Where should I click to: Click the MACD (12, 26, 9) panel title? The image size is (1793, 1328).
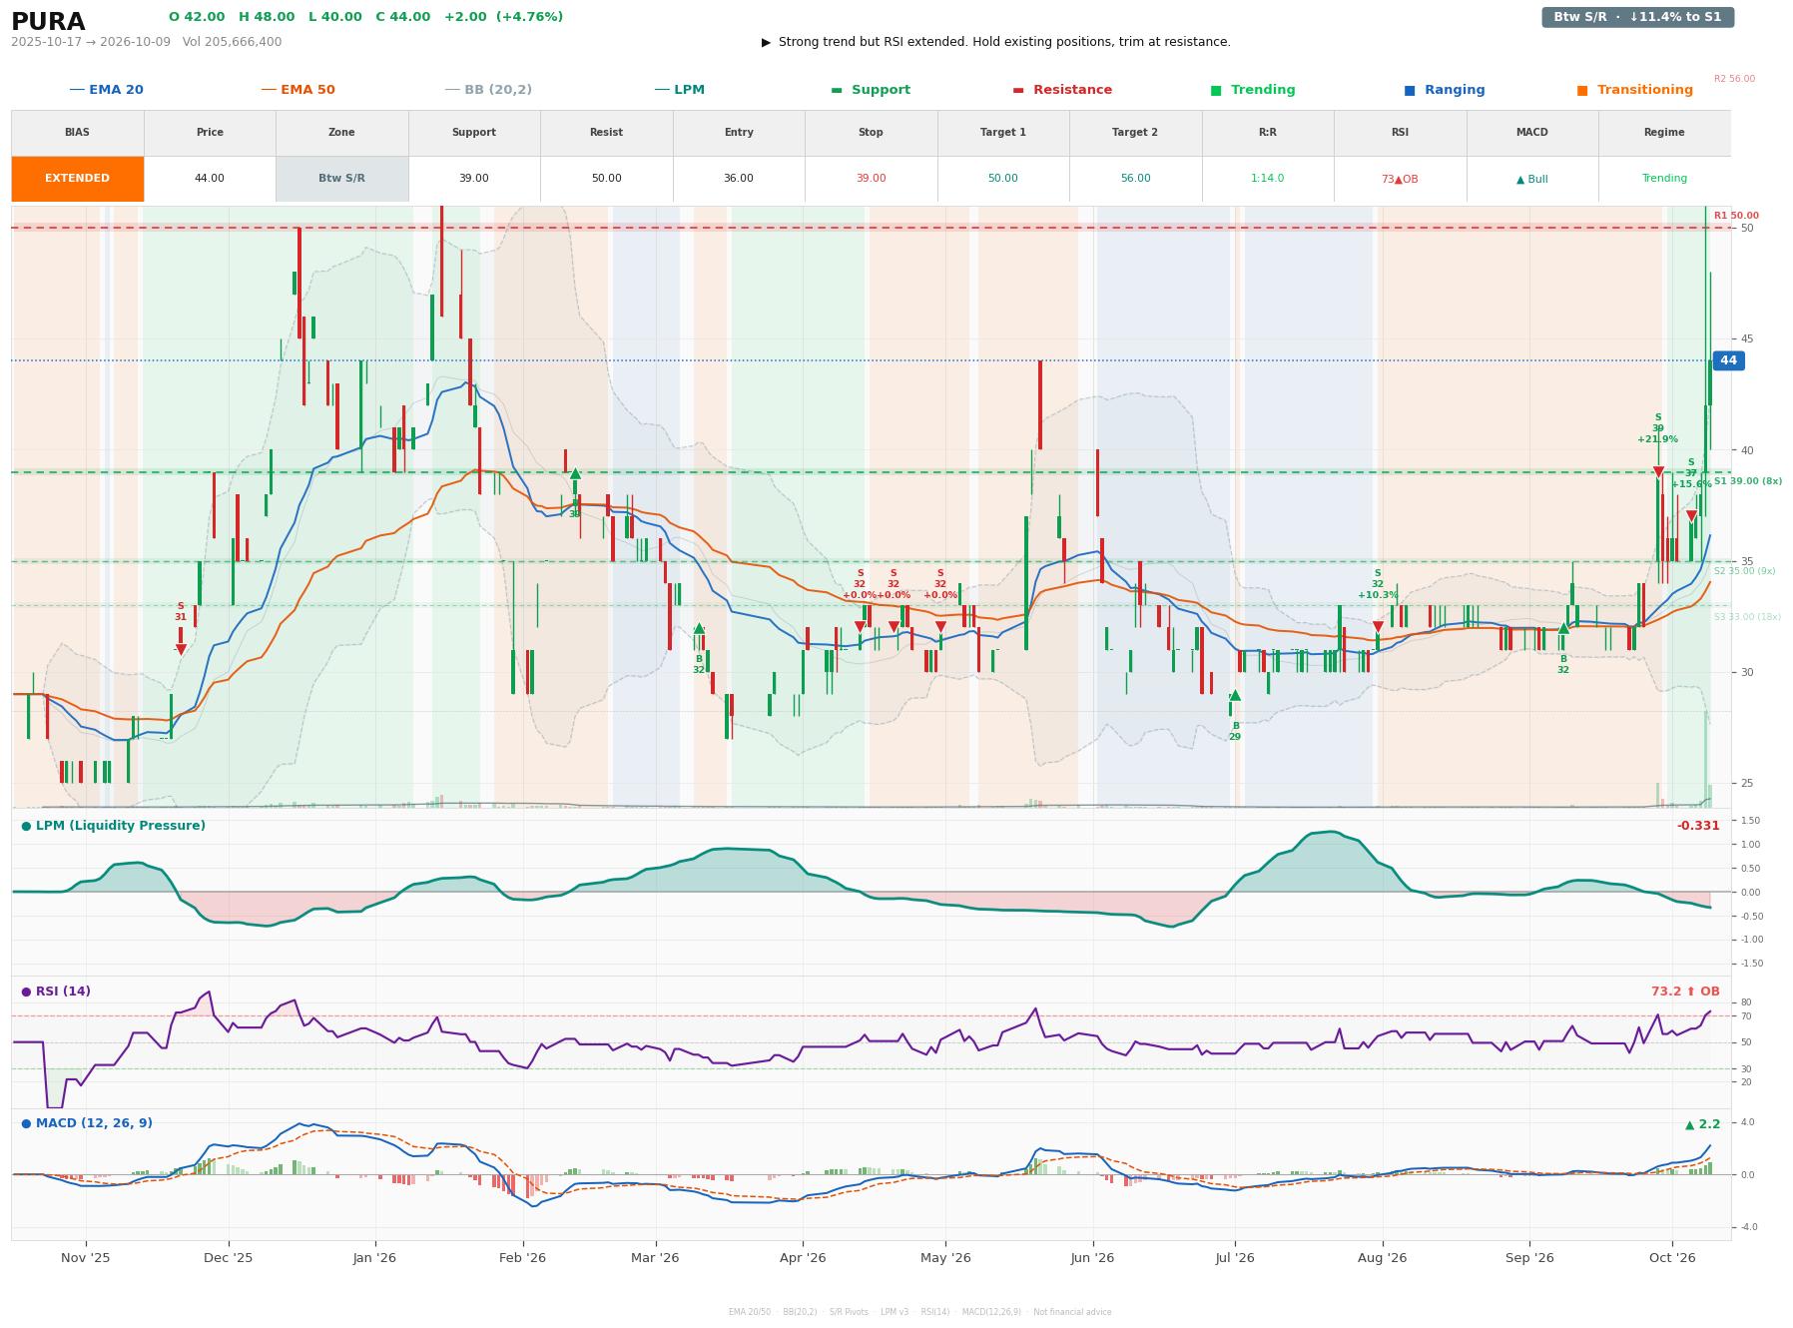point(87,1123)
